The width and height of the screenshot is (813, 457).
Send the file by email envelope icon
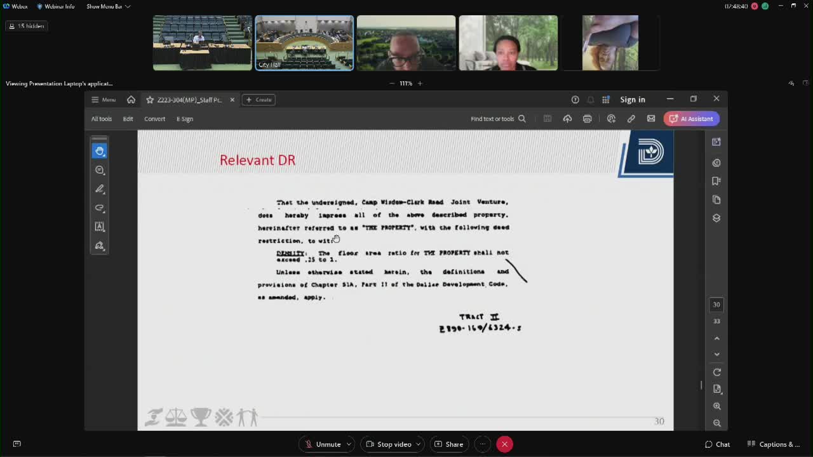(x=651, y=119)
